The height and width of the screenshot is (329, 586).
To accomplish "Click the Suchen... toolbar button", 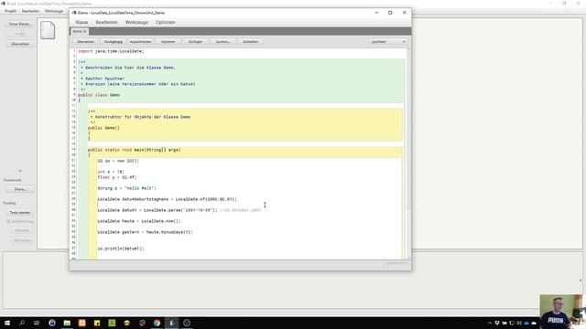I will 223,42.
